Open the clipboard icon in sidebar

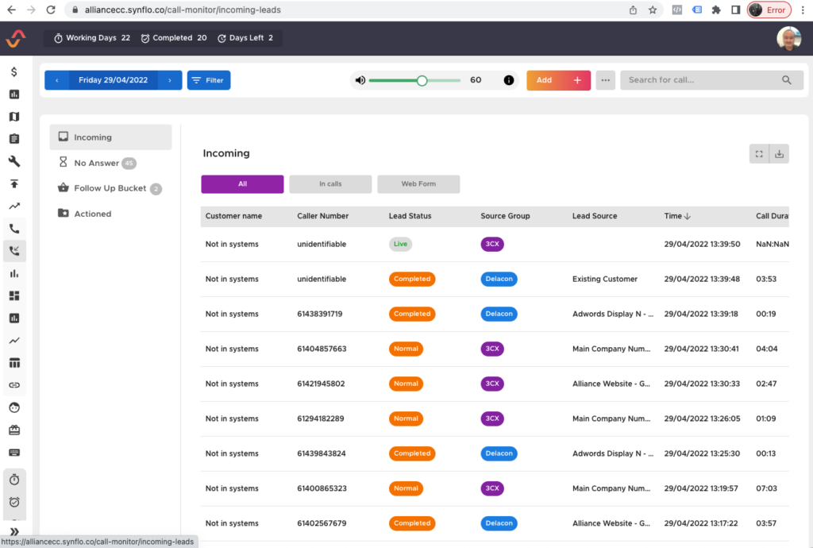(x=14, y=139)
